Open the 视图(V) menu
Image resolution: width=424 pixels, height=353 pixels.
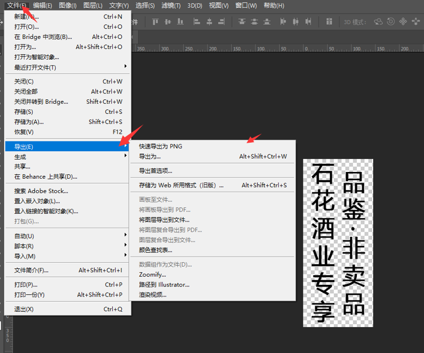(x=219, y=6)
